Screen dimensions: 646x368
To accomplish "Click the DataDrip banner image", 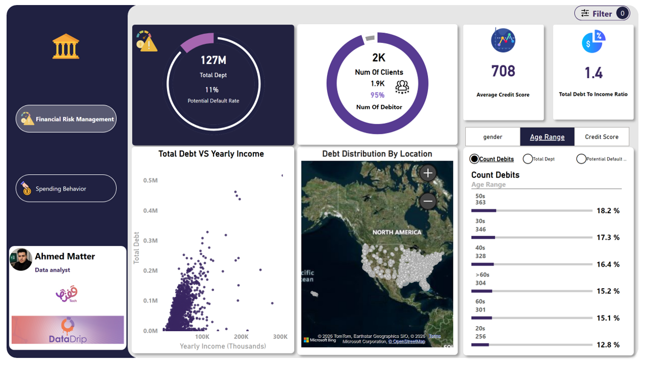I will tap(68, 330).
